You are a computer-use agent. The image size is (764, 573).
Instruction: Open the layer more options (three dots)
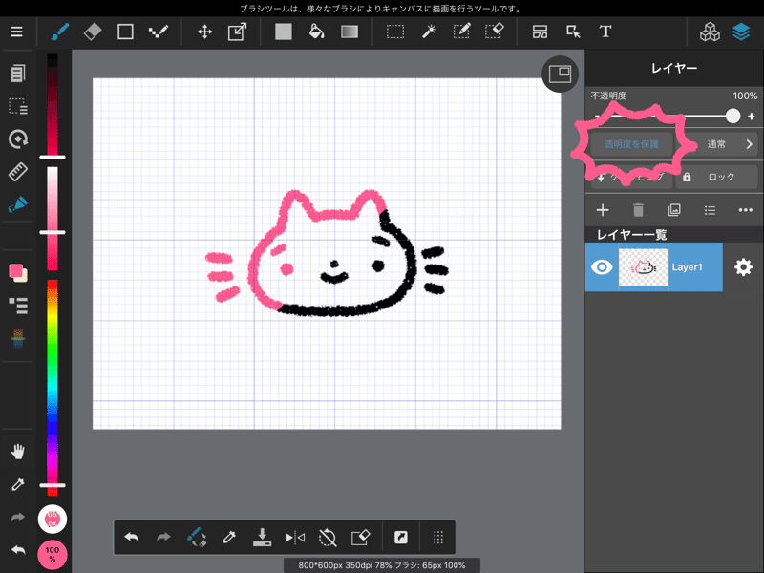point(745,210)
